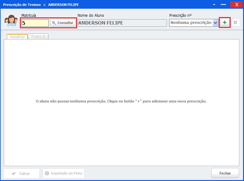
Task: Close the window with the red X
Action: click(237, 4)
